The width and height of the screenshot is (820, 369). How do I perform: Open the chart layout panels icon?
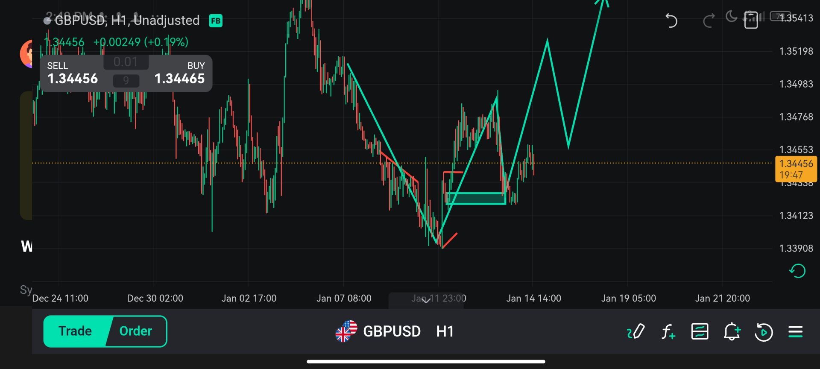[700, 331]
